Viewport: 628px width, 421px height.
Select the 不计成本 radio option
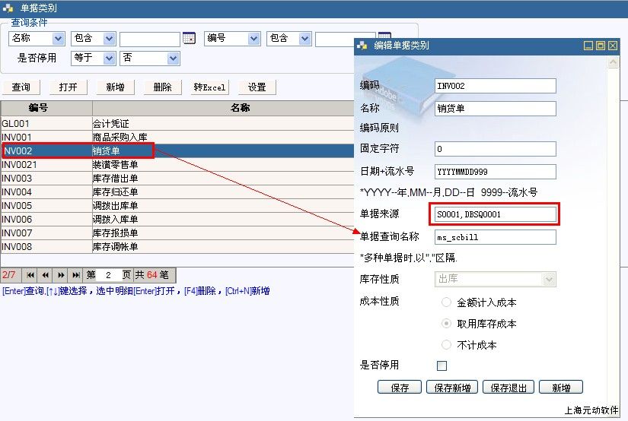(x=447, y=345)
